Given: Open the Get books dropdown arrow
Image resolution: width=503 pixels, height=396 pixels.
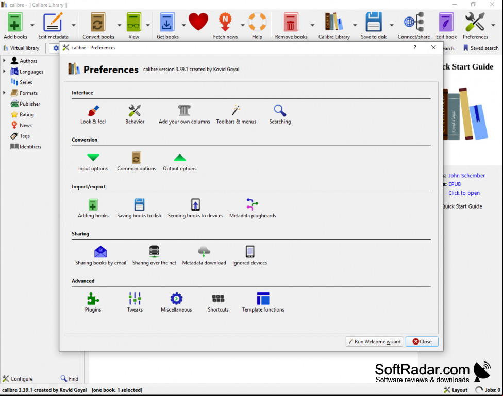Looking at the screenshot, I should (184, 25).
